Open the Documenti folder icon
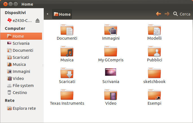This screenshot has height=123, width=193. click(x=67, y=30)
